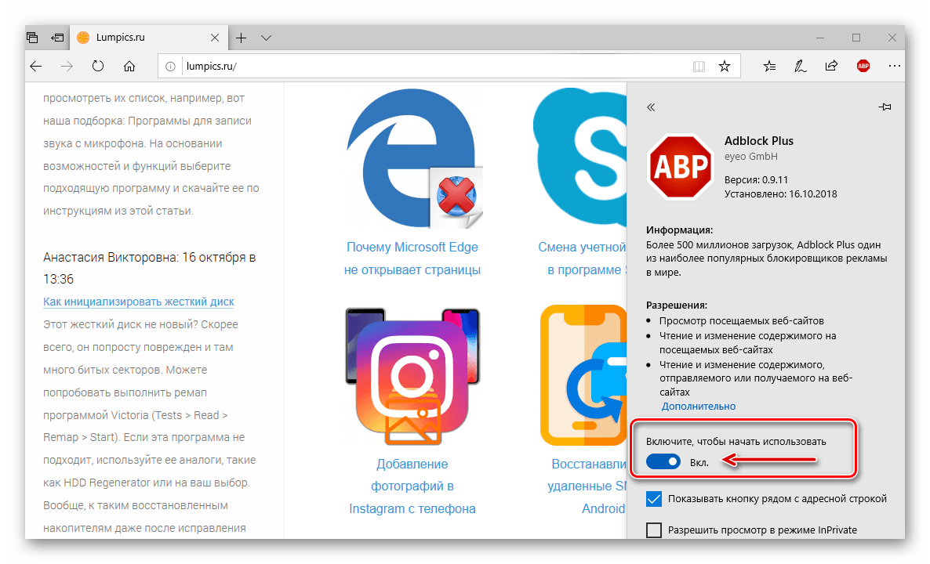
Task: Open the Add notes pen icon
Action: tap(800, 67)
